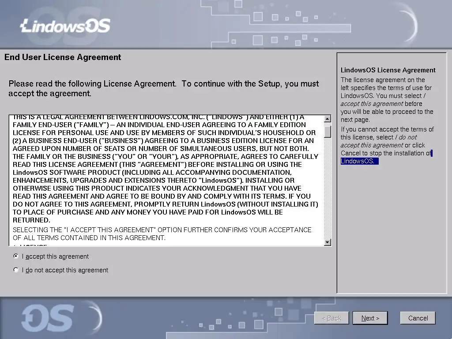
Task: Click the disabled < Back button
Action: [331, 318]
